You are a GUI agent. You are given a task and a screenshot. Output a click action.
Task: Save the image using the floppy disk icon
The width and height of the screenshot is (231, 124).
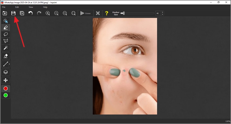click(x=14, y=13)
